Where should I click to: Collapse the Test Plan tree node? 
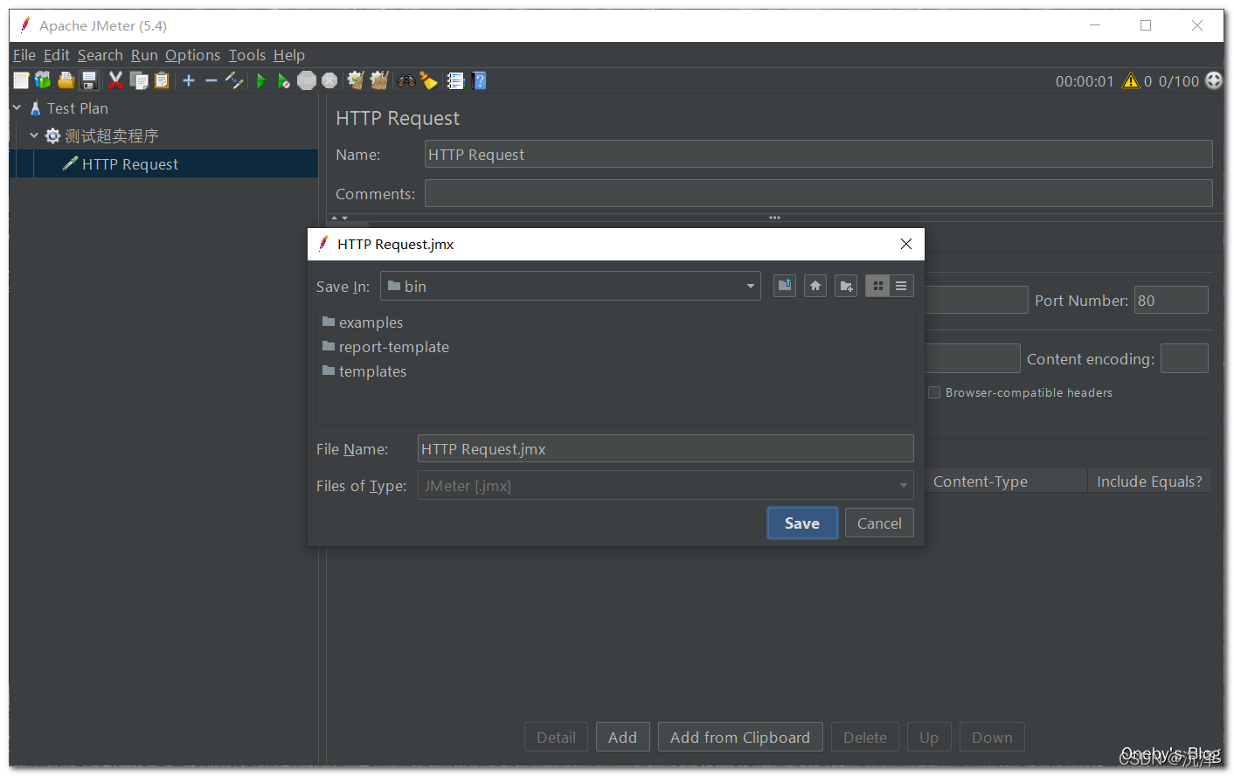click(17, 107)
